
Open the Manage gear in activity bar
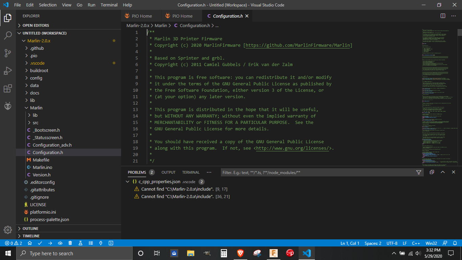[x=8, y=230]
